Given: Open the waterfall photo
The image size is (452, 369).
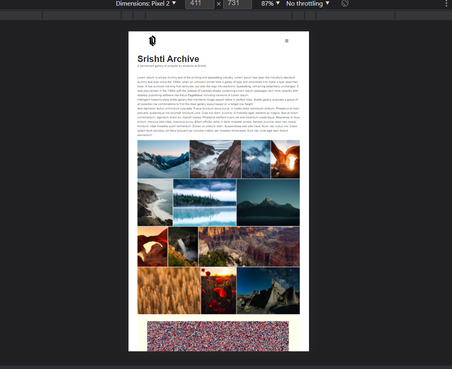Looking at the screenshot, I should [x=183, y=247].
